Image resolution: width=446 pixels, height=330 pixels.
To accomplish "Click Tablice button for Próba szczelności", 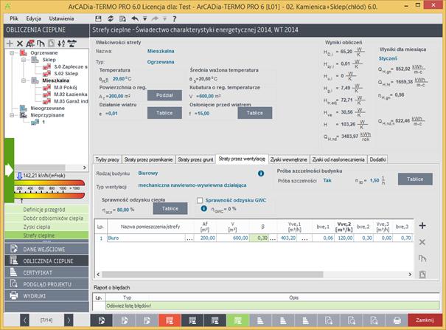I will coord(415,179).
